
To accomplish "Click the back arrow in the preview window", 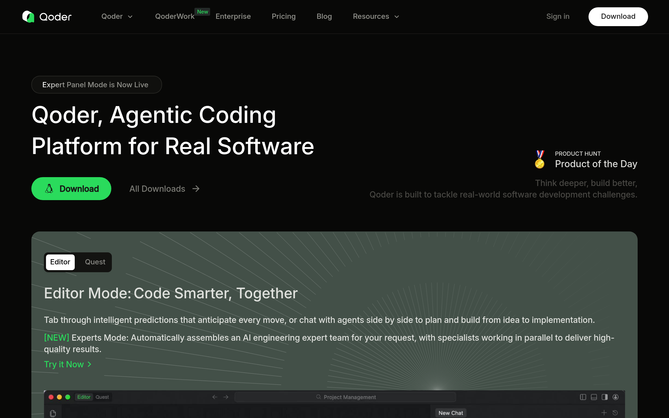I will (215, 397).
